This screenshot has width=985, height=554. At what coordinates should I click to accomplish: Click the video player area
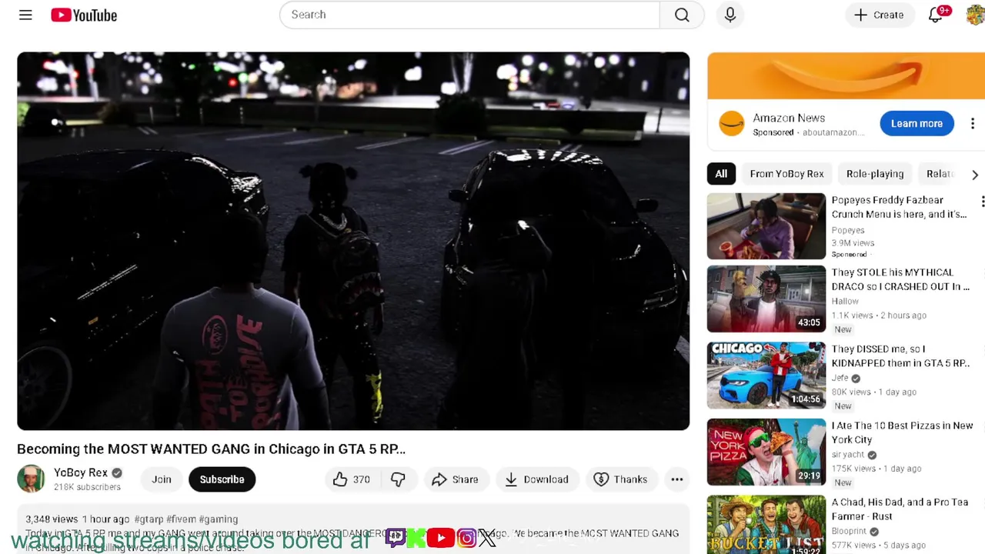pos(353,241)
